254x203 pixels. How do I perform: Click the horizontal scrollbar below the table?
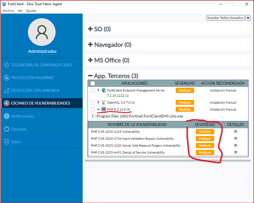[x=168, y=161]
